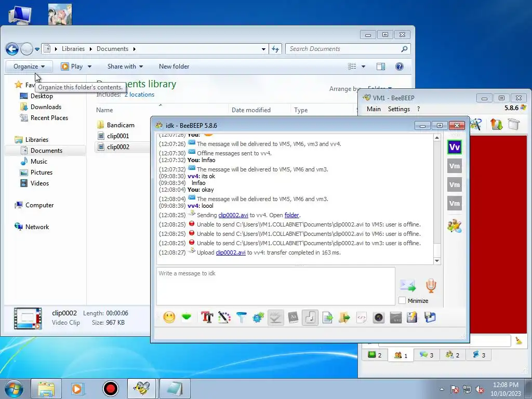Screen dimensions: 532x399
Task: Click the Libraries breadcrumb in address bar
Action: click(x=73, y=49)
